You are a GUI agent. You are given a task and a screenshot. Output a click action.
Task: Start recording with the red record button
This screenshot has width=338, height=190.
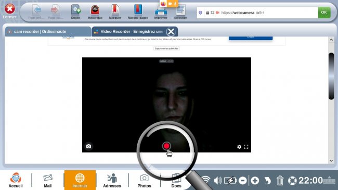click(x=166, y=146)
